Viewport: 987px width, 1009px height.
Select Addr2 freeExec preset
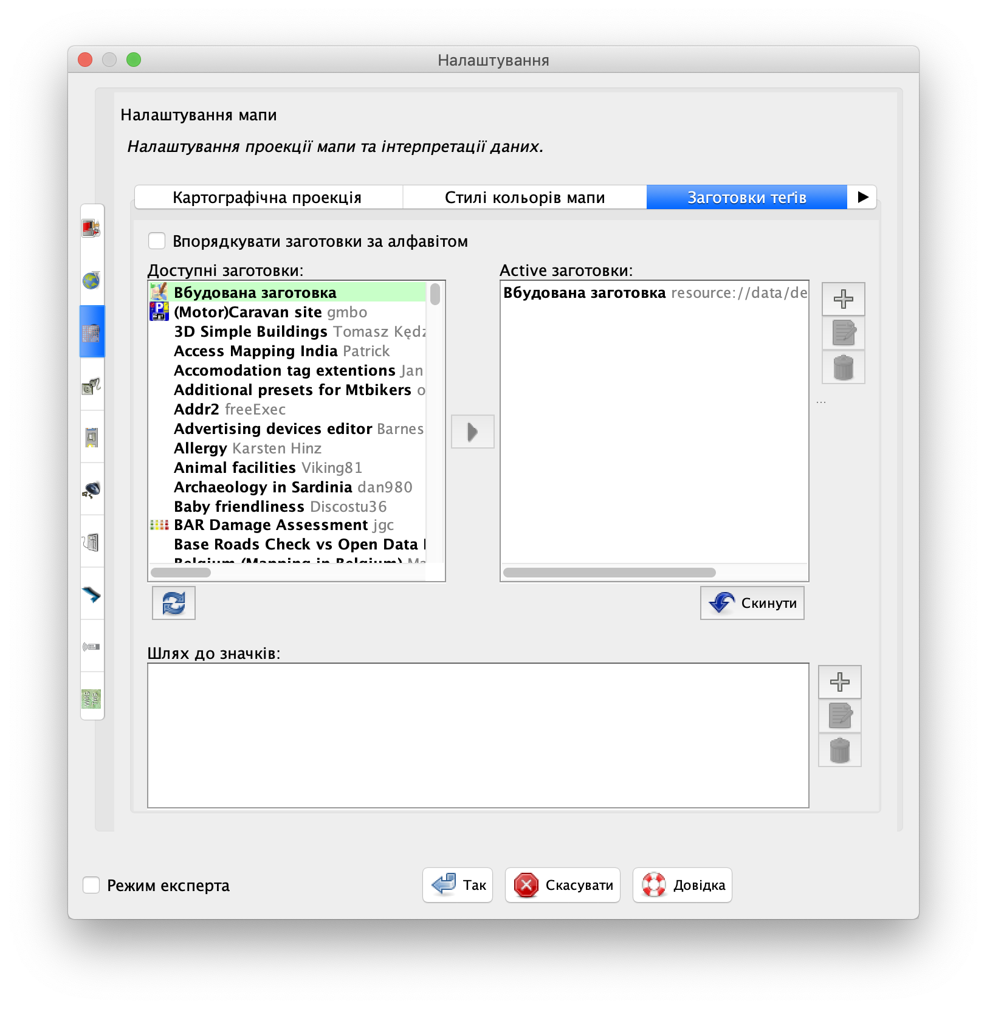287,409
